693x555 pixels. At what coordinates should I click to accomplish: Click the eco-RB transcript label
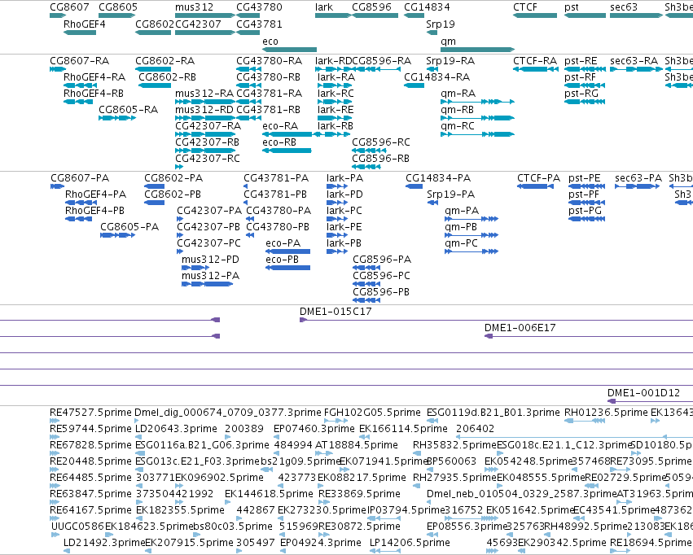[279, 142]
